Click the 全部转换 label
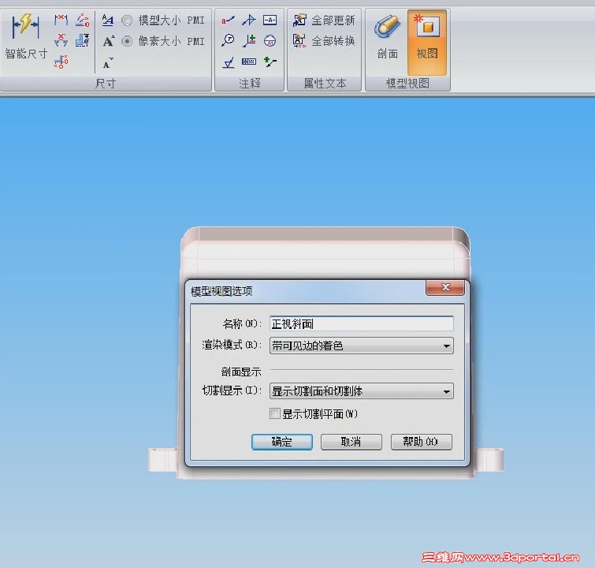The width and height of the screenshot is (595, 568). pyautogui.click(x=333, y=41)
